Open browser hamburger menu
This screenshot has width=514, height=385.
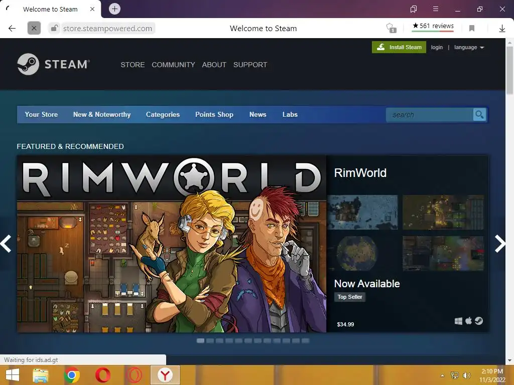[x=435, y=9]
